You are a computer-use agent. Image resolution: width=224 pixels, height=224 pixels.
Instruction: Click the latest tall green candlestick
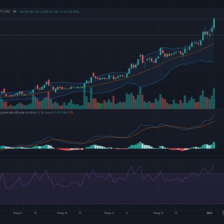tap(214, 24)
